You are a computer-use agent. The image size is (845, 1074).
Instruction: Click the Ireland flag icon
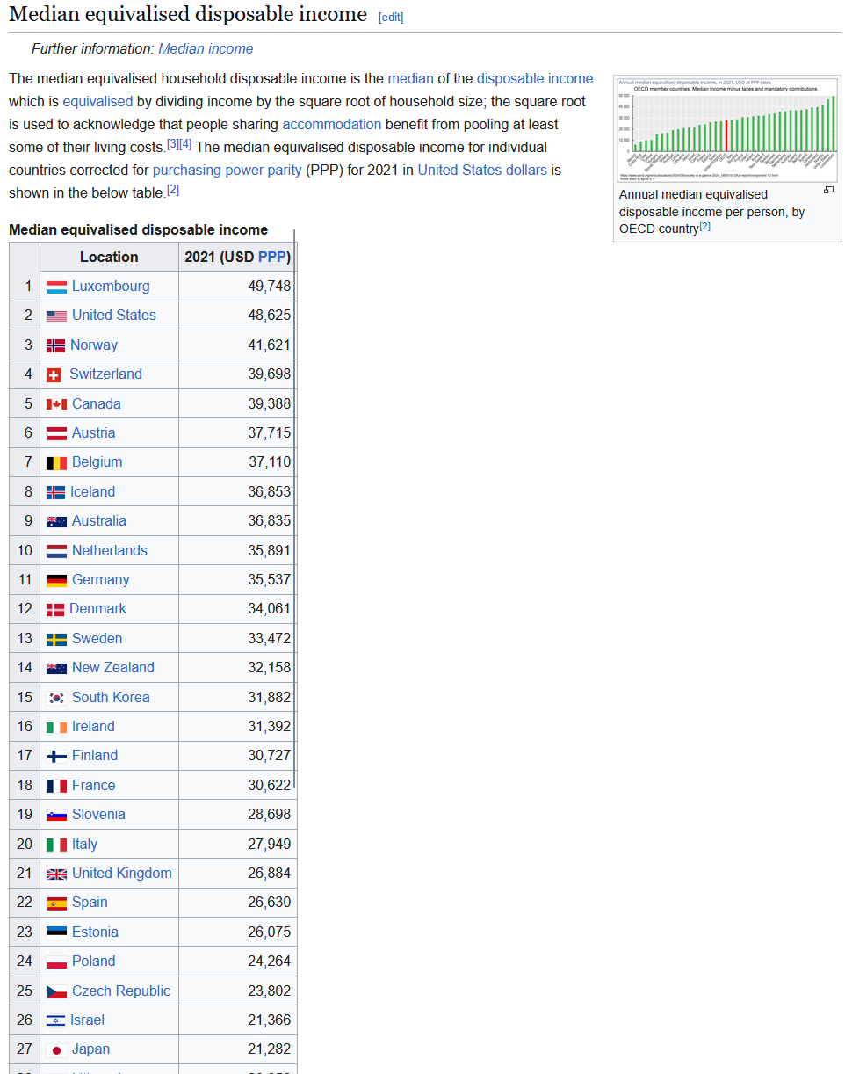pos(56,727)
